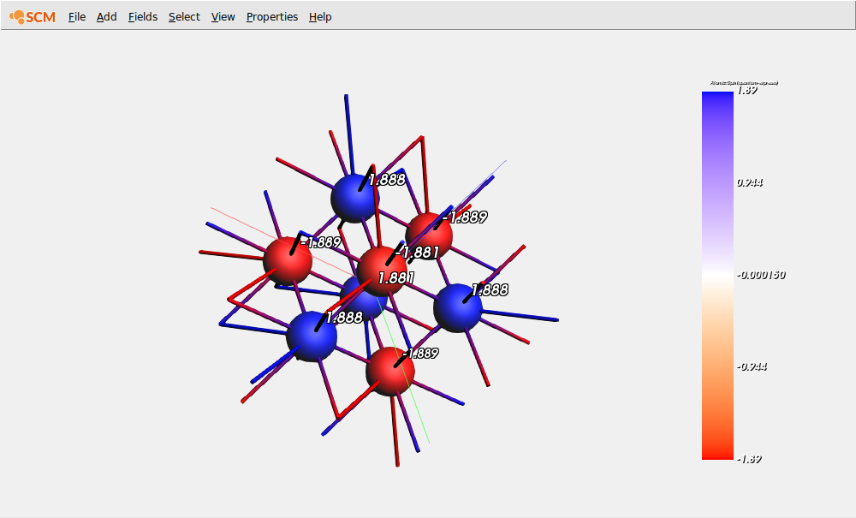Click the Atomic Spin legend title
Screen dimensions: 856x518
pos(744,83)
